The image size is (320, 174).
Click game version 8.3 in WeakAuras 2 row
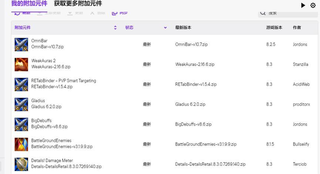[269, 64]
